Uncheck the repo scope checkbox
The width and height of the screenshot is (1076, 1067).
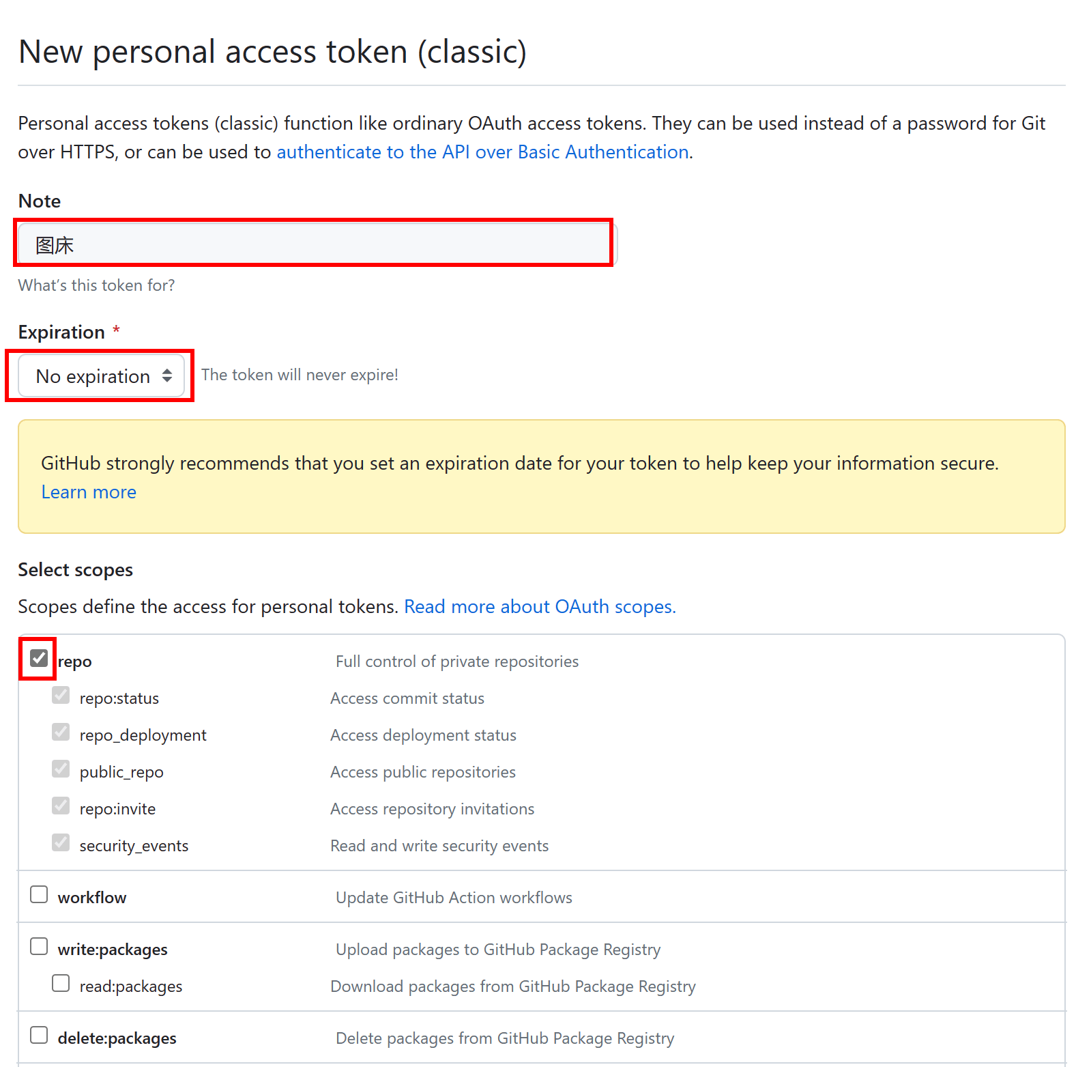point(38,657)
